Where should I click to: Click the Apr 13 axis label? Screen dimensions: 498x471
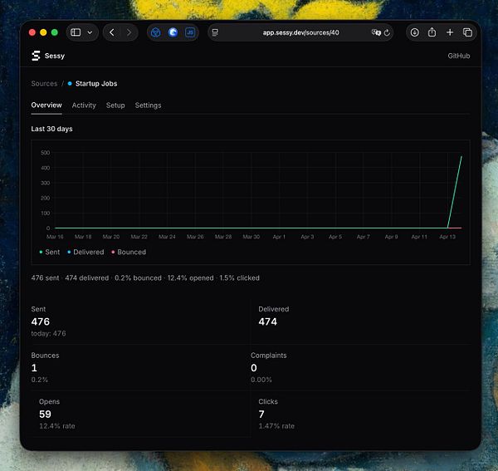(447, 237)
